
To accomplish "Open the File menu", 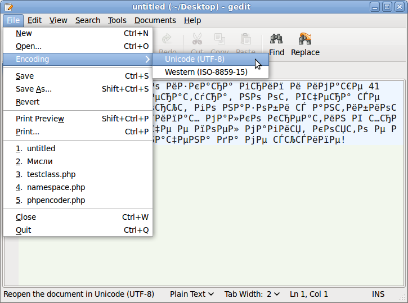I will click(14, 20).
